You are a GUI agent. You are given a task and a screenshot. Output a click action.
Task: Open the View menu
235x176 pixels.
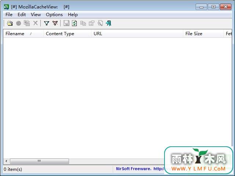tap(36, 15)
